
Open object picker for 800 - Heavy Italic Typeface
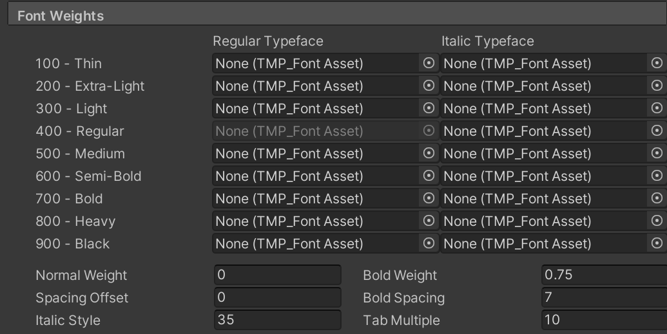pyautogui.click(x=657, y=221)
